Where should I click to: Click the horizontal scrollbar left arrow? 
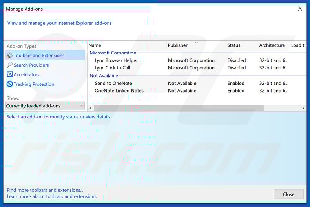coord(91,108)
